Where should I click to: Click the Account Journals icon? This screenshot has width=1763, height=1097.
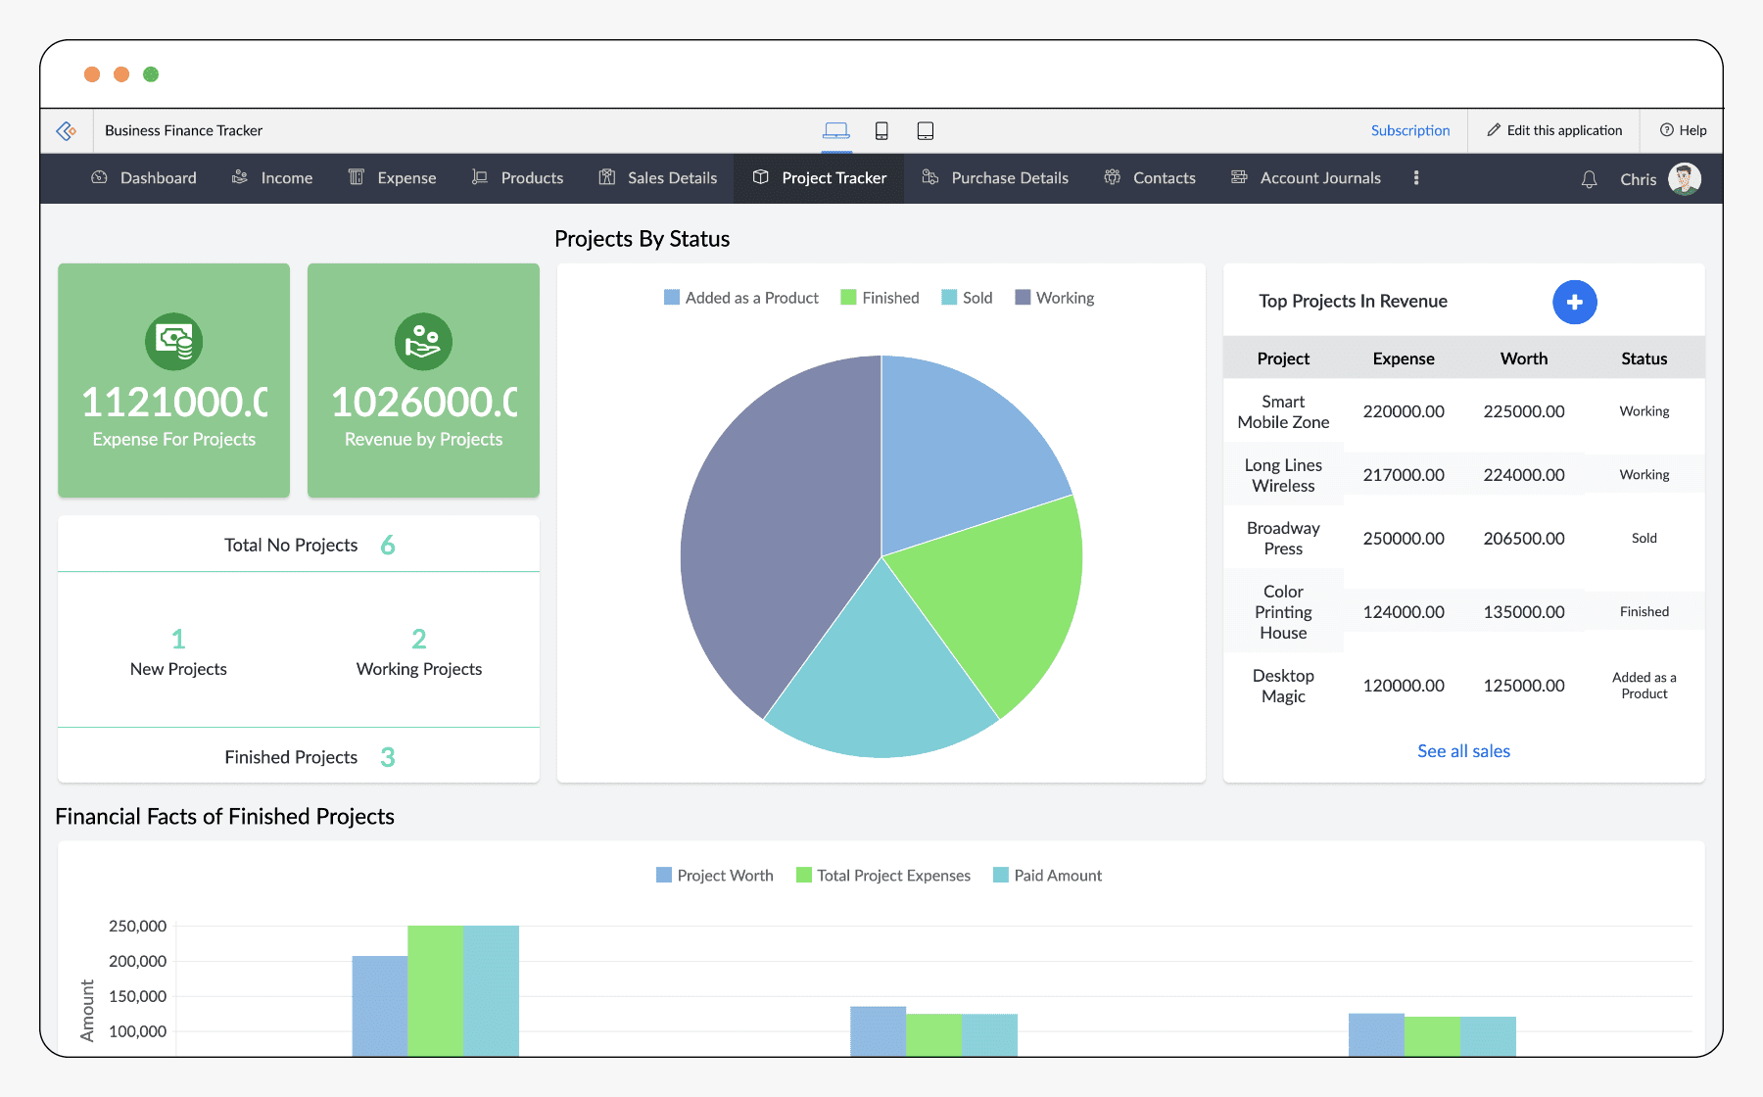click(x=1238, y=177)
